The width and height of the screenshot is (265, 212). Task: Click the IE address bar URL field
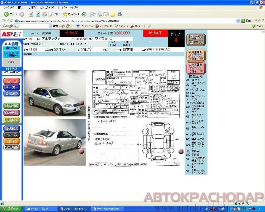tap(127, 21)
